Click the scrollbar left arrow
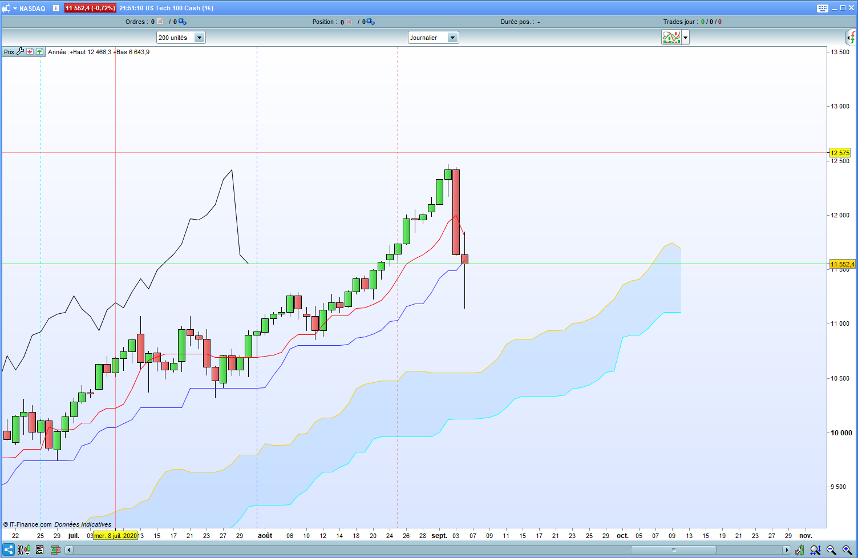858x558 pixels. coord(69,550)
